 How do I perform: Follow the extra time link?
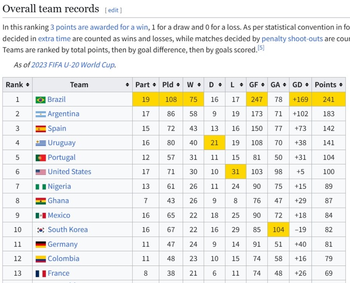click(x=54, y=39)
